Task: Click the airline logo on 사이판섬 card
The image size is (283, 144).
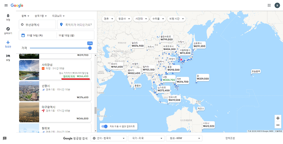Action: pyautogui.click(x=43, y=68)
